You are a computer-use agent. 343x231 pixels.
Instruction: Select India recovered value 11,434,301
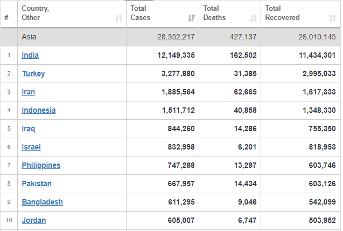[x=317, y=55]
